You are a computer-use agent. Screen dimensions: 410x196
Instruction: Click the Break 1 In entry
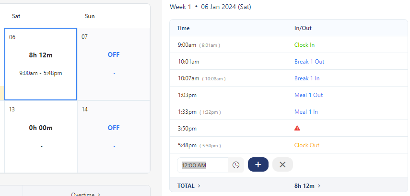click(307, 78)
